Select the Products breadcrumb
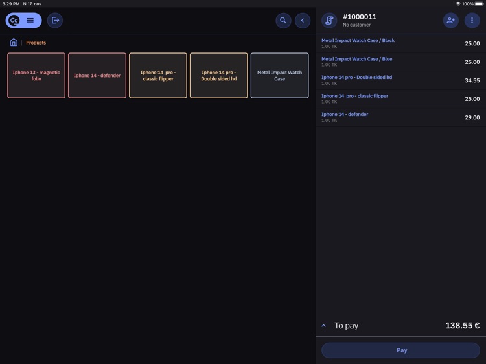486x364 pixels. tap(36, 43)
